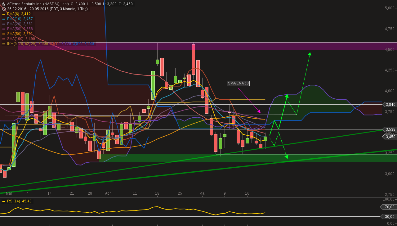397x226 pixels.
Task: Select the SMA(50) 3,661 legend entry
Action: tap(20, 34)
